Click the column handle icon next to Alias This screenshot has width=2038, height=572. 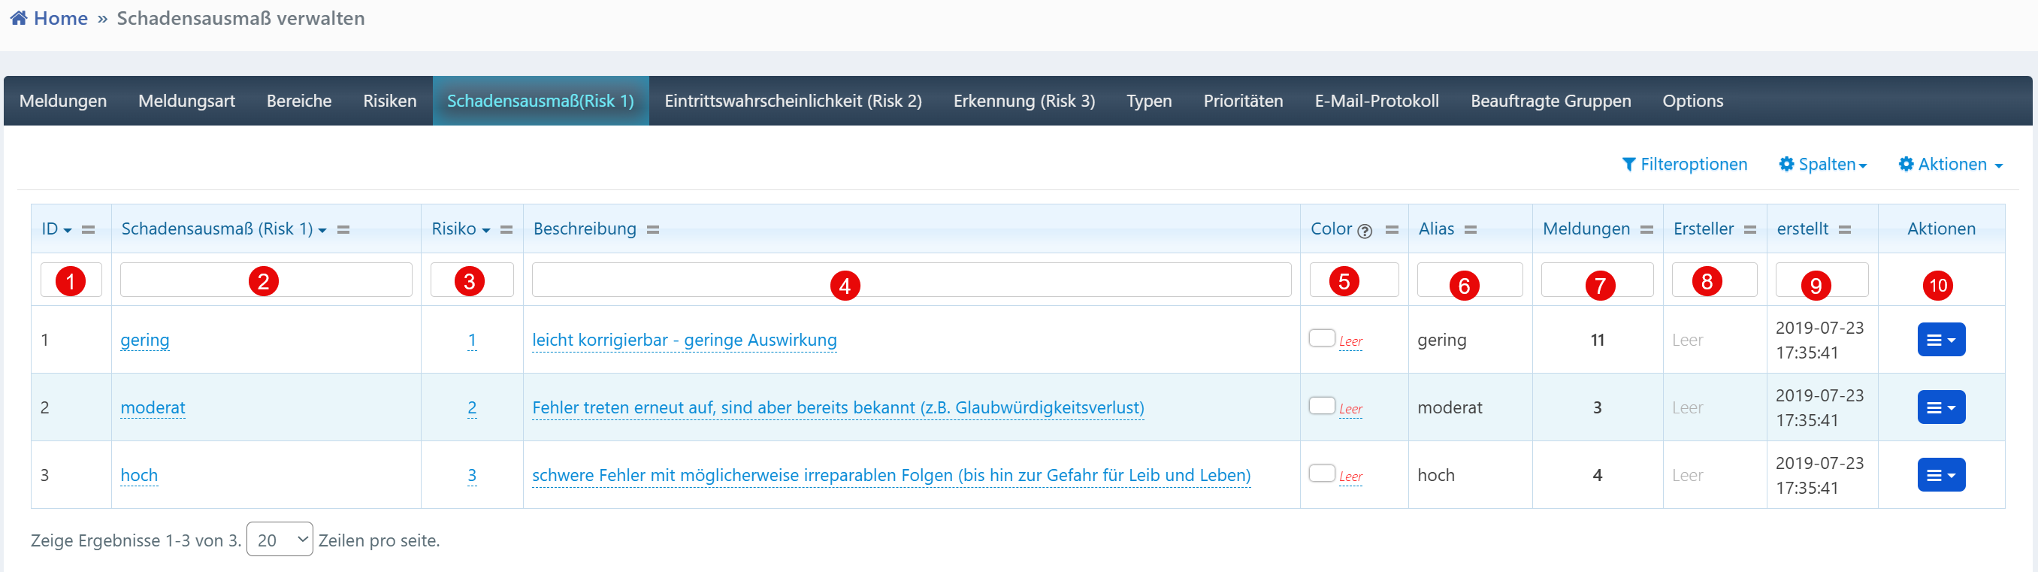click(x=1470, y=229)
